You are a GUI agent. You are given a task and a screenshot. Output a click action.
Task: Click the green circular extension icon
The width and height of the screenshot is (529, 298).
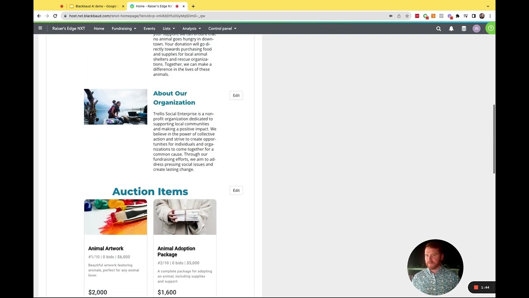coord(425,16)
